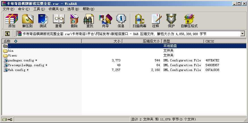Viewport: 248px width, 123px height.
Task: Click the Add (添加) toolbar icon
Action: [12, 20]
